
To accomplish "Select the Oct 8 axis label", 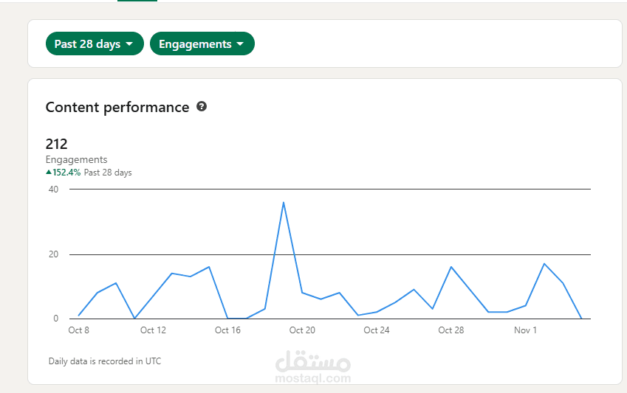I will (x=78, y=330).
